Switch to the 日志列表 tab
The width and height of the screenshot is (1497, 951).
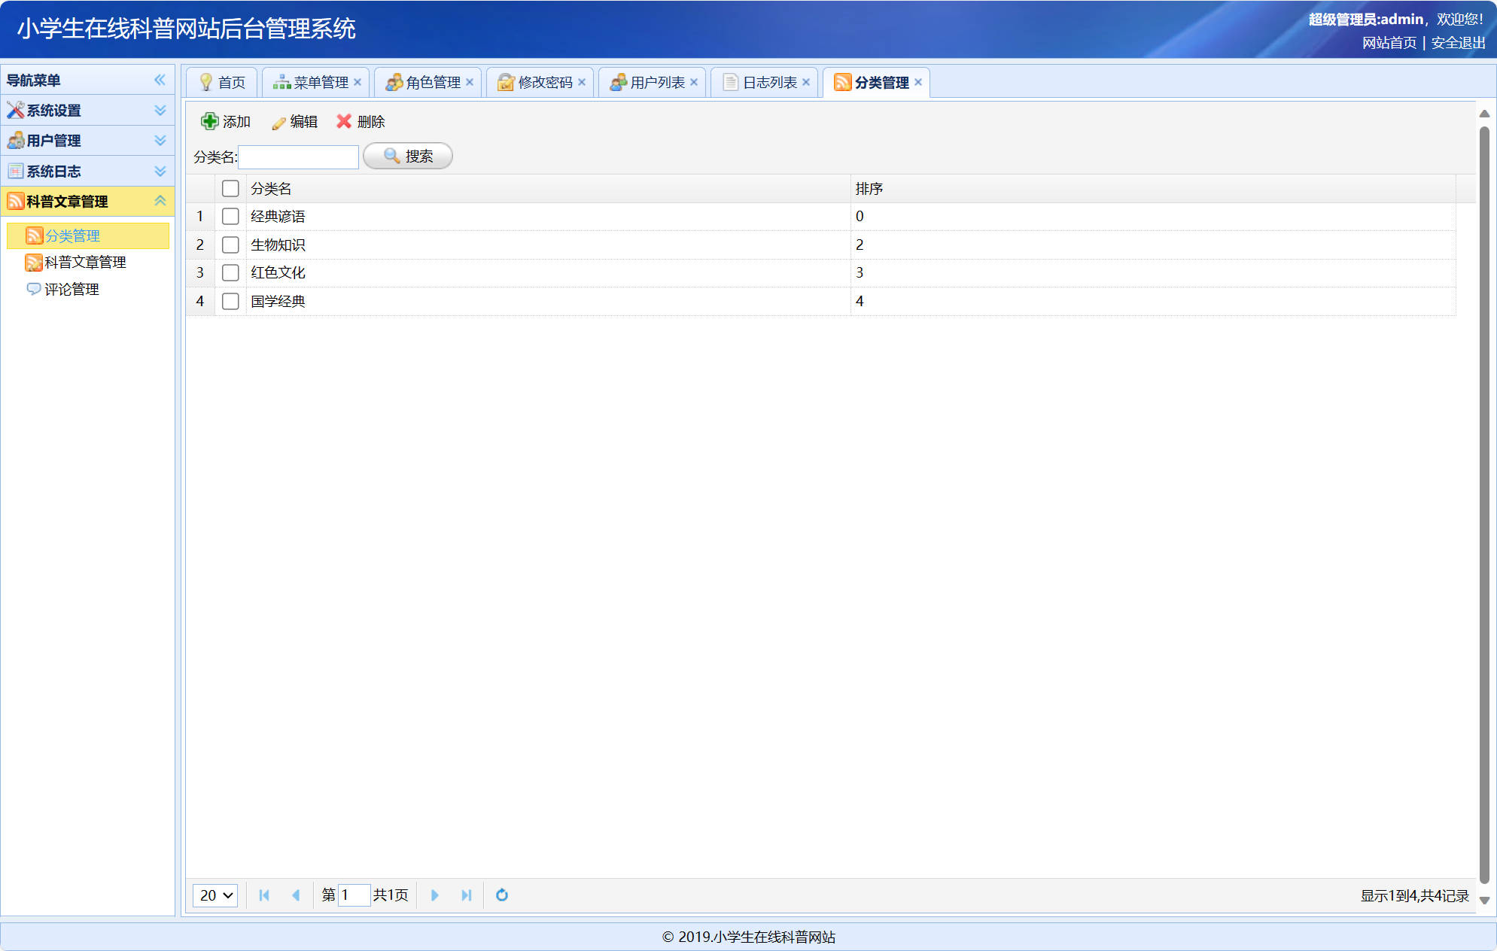(x=769, y=82)
